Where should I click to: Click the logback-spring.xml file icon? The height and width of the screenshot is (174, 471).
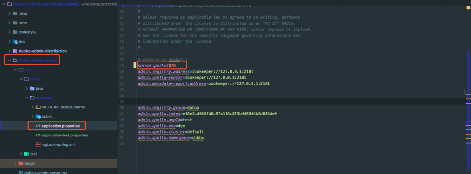pos(38,144)
